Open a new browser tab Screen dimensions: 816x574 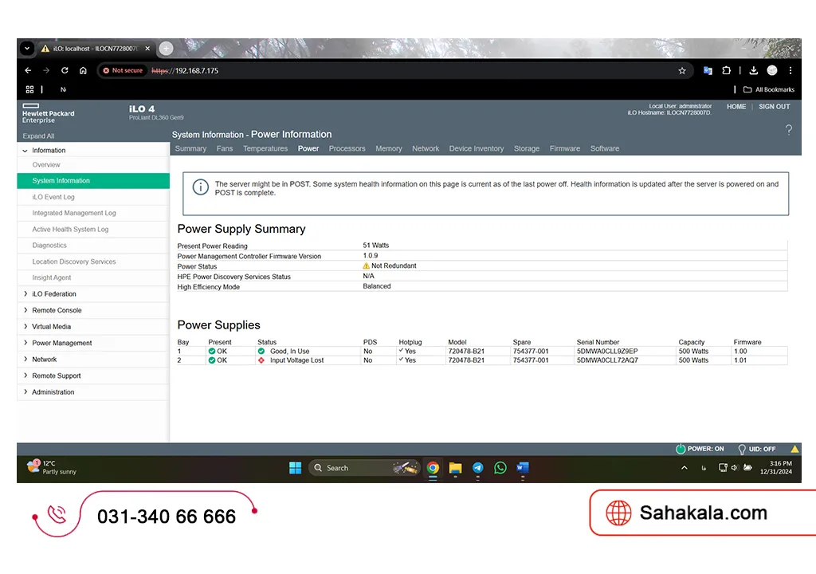(166, 49)
